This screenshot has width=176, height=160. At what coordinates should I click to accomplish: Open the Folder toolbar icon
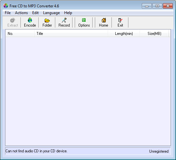(x=47, y=20)
